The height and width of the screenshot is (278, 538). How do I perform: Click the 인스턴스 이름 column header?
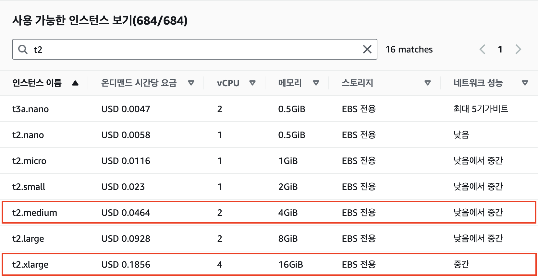[x=37, y=83]
